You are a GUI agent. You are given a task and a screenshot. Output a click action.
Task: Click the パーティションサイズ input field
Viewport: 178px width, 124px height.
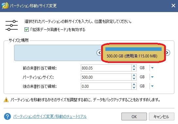click(x=106, y=77)
